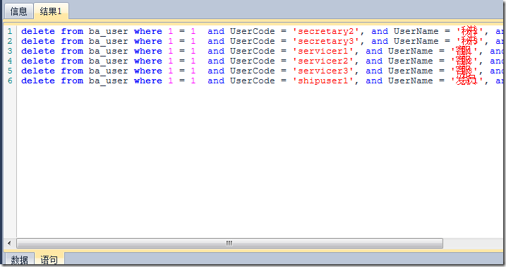The width and height of the screenshot is (506, 267).
Task: Open the 数据 bottom tab
Action: pos(19,259)
